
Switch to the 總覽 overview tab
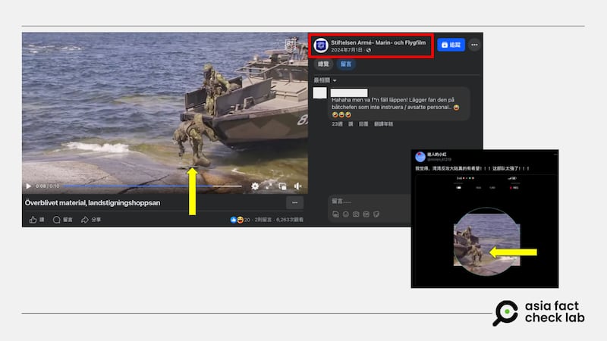pyautogui.click(x=322, y=64)
